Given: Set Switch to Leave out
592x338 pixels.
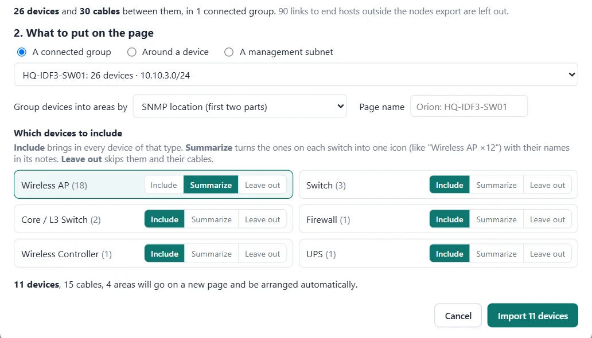Looking at the screenshot, I should coord(547,185).
